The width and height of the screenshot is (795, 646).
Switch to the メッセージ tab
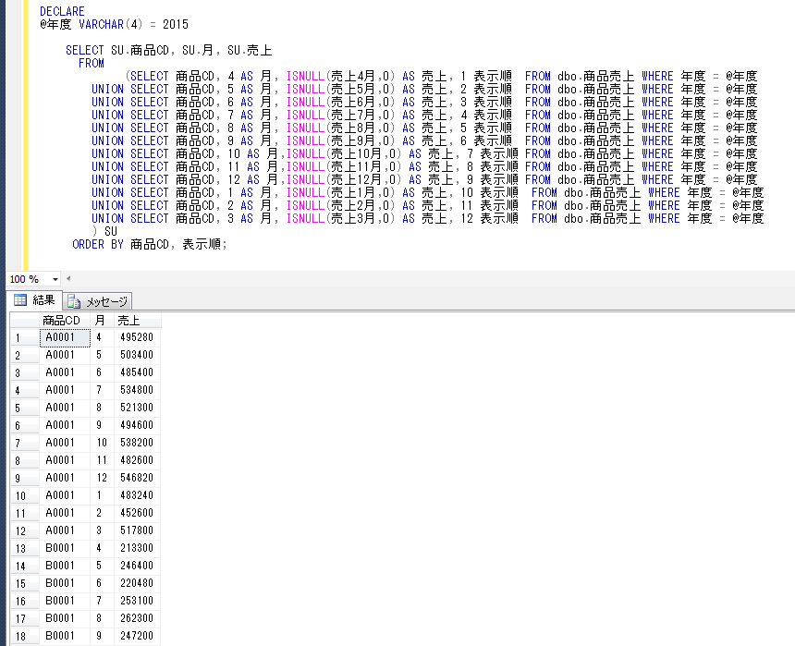click(97, 301)
